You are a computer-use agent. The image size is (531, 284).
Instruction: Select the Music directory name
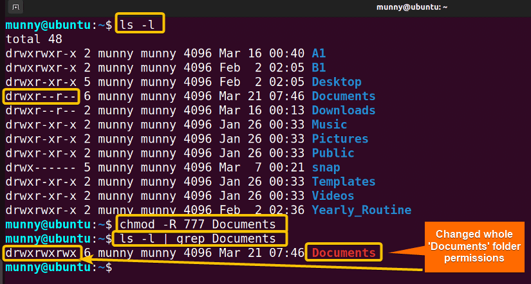click(x=330, y=125)
